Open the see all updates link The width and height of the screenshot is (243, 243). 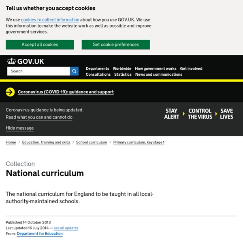[66, 228]
